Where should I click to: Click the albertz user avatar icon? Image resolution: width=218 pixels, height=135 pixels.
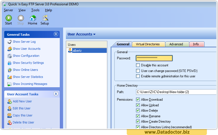[70, 50]
